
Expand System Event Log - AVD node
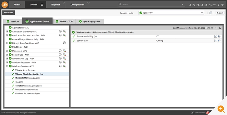7,59
